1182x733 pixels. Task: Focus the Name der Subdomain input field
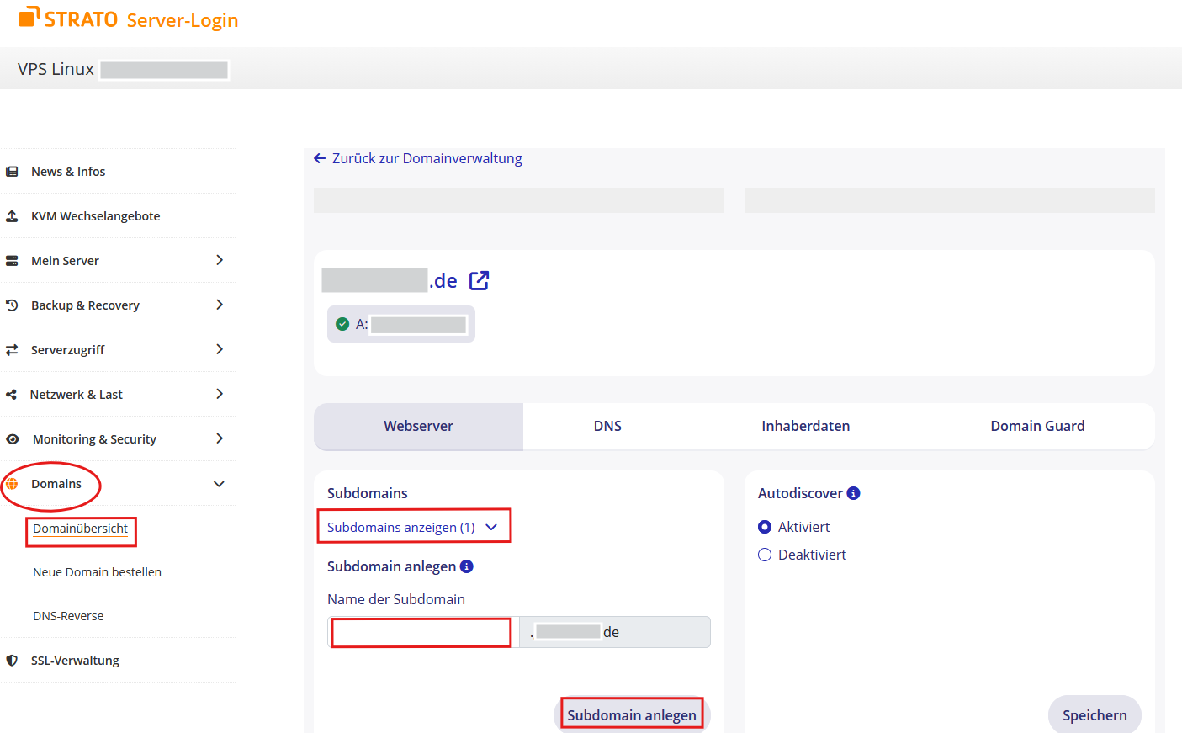[423, 632]
